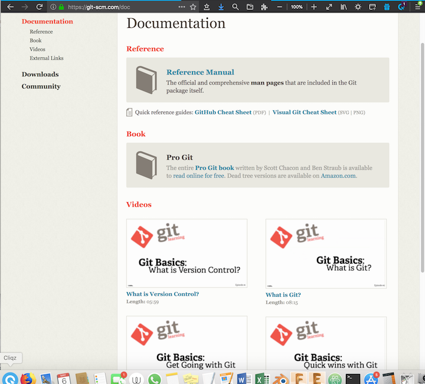Select Documentation in the sidebar
The height and width of the screenshot is (384, 425).
[x=47, y=21]
